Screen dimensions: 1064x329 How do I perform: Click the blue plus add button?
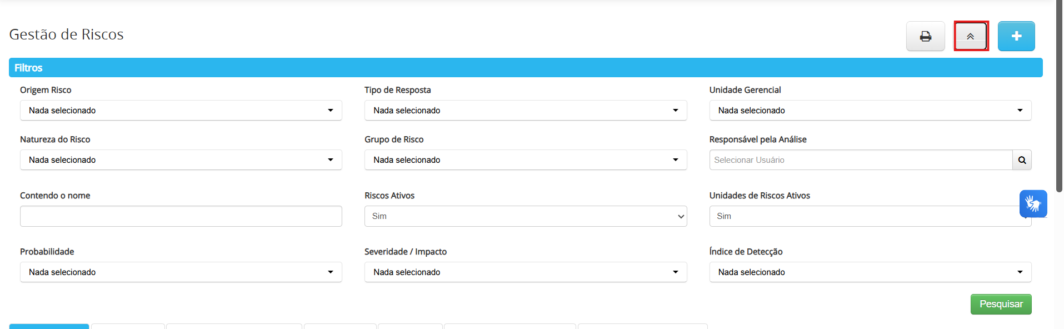click(x=1016, y=36)
